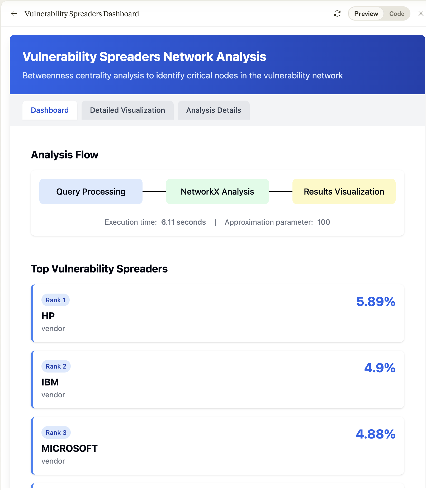Click the Results Visualization flow step
Screen dimensions: 426x490
click(344, 191)
